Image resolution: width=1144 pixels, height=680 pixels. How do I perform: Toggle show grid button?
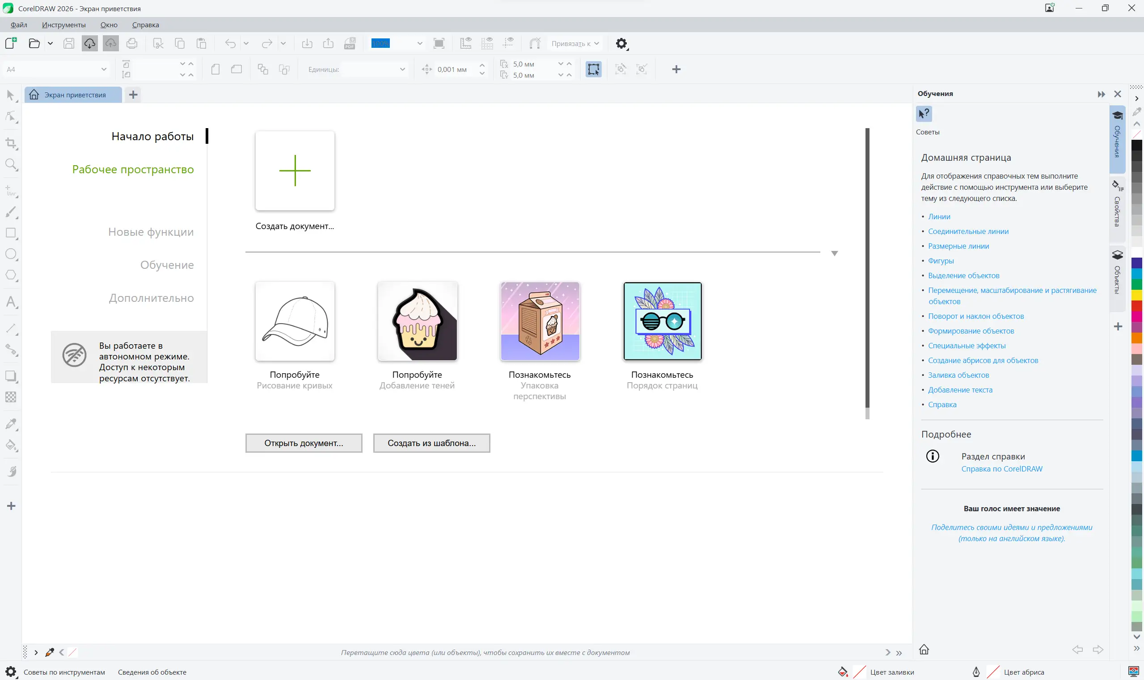point(487,43)
